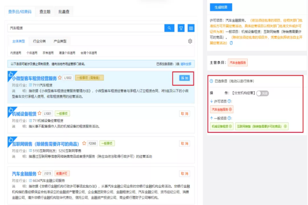Open the help icon next to 一般项目

(x=229, y=118)
